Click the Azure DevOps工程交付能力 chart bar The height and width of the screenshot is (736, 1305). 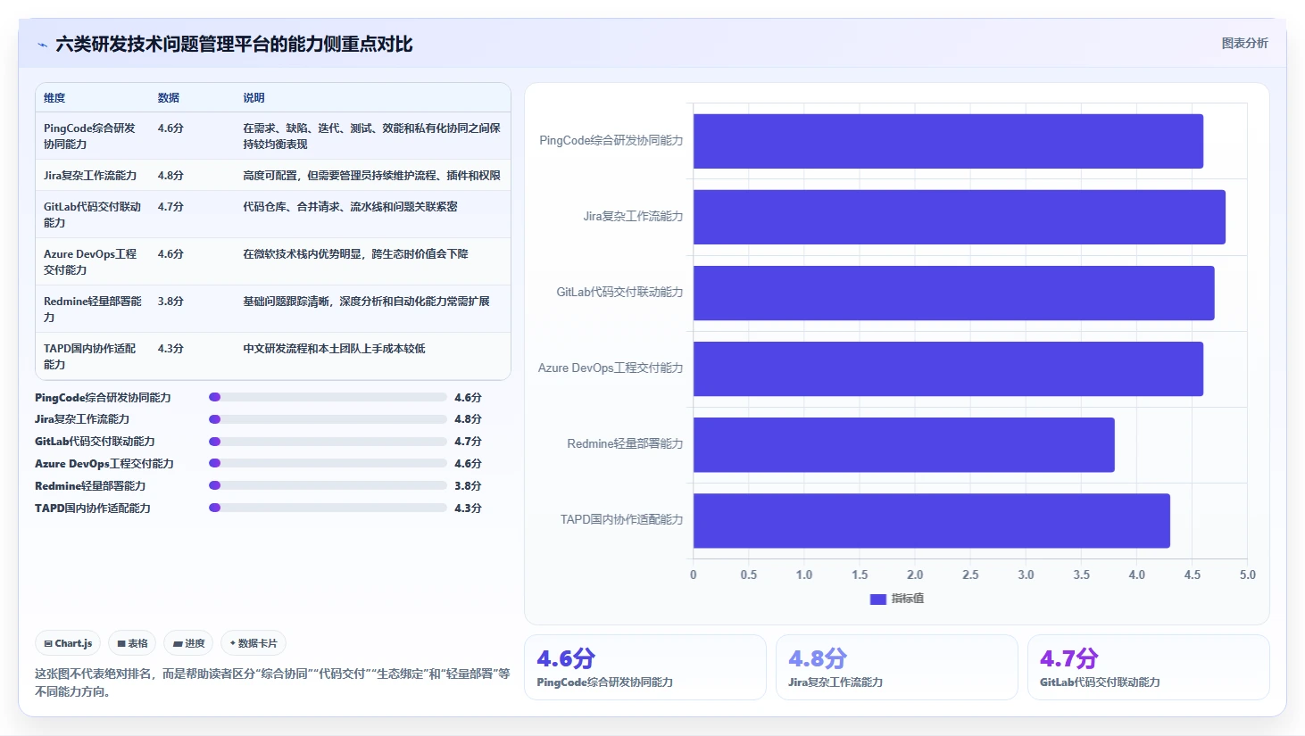948,368
